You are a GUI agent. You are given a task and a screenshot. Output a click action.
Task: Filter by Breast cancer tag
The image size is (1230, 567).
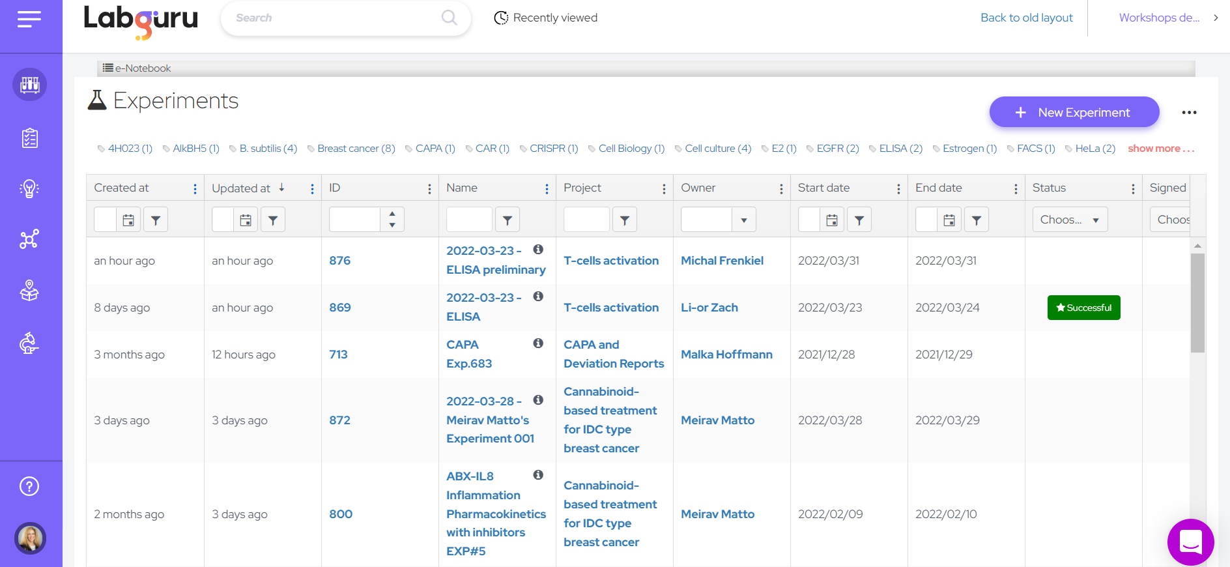coord(356,149)
